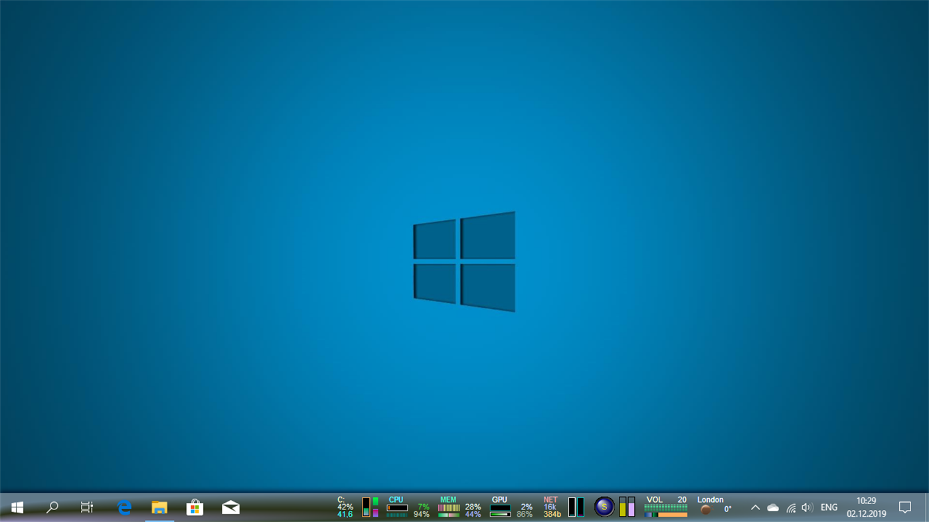This screenshot has height=522, width=929.
Task: Open clock showing 10:29
Action: (x=866, y=507)
